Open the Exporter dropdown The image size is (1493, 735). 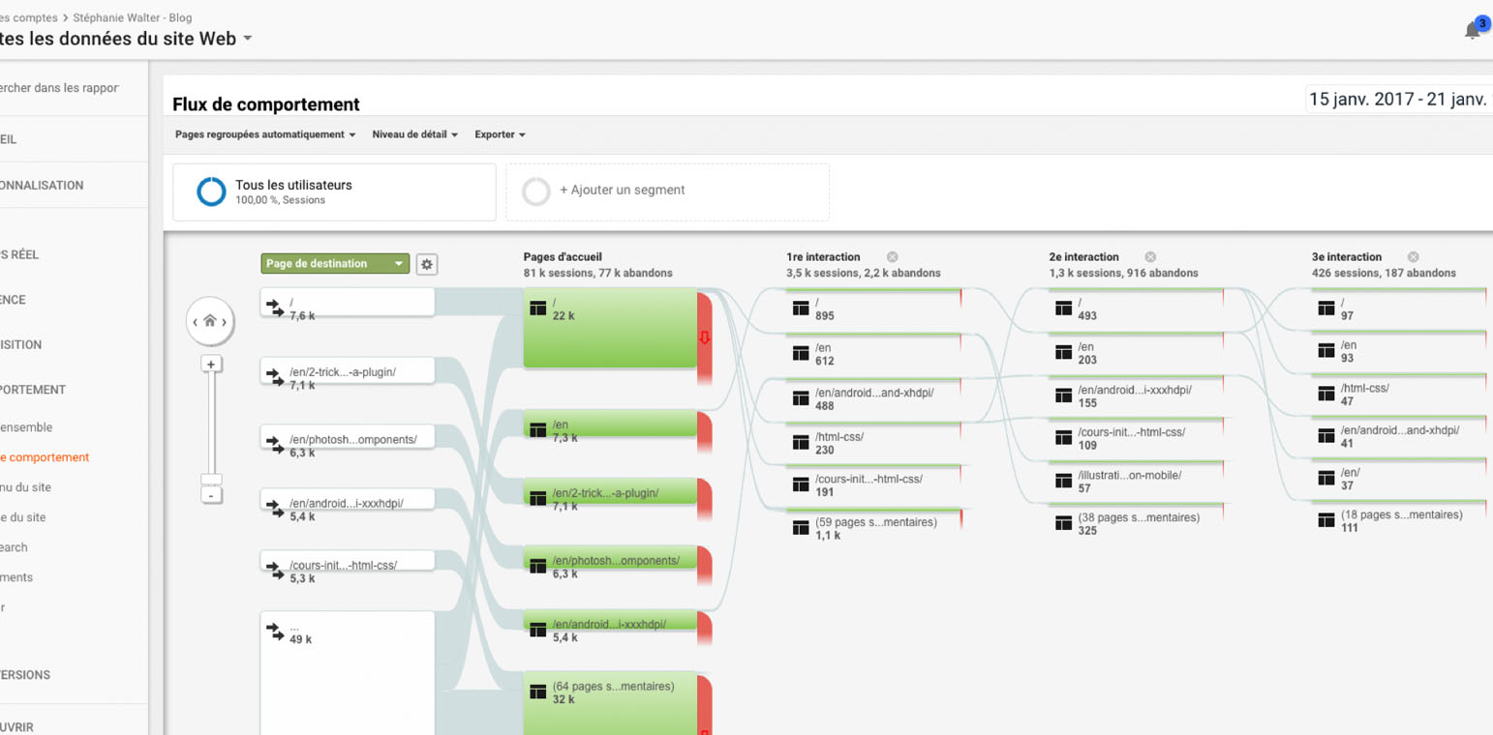[500, 134]
